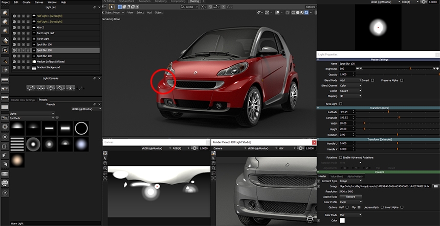Click the paintbrush icon in Render View
The height and width of the screenshot is (226, 440).
[x=213, y=153]
